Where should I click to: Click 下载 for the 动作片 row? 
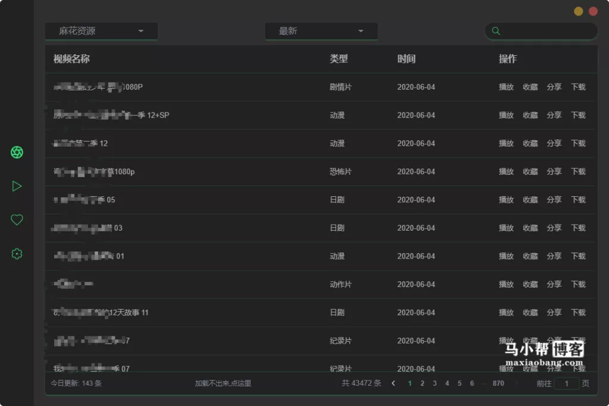pos(578,285)
